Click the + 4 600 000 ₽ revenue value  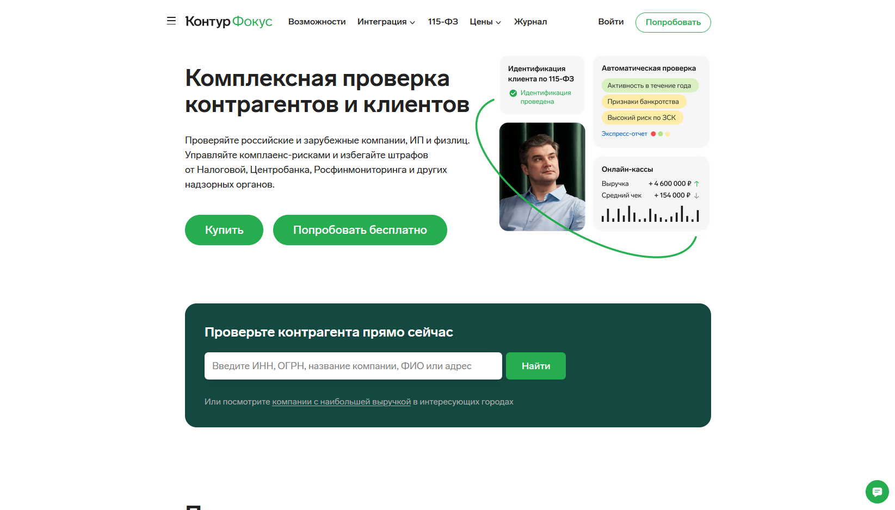[x=670, y=184]
